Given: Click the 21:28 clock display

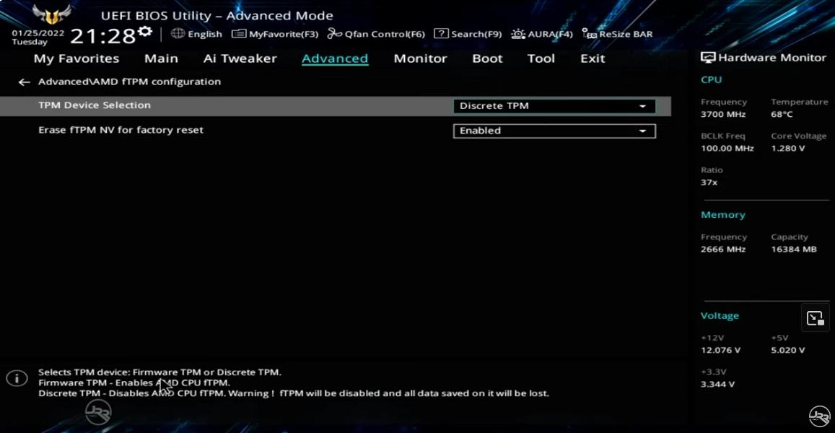Looking at the screenshot, I should (x=102, y=36).
